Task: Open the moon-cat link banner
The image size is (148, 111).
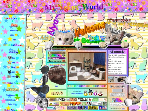Action: point(75,104)
